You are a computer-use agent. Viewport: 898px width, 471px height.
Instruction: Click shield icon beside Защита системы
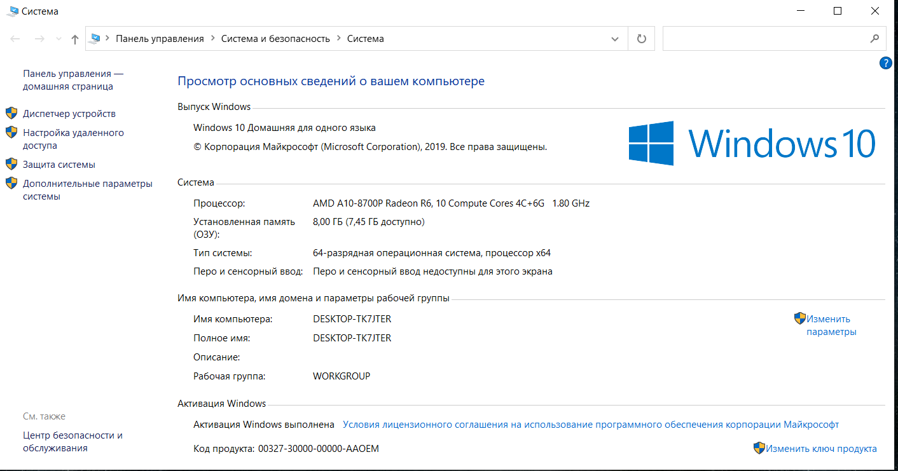[11, 164]
